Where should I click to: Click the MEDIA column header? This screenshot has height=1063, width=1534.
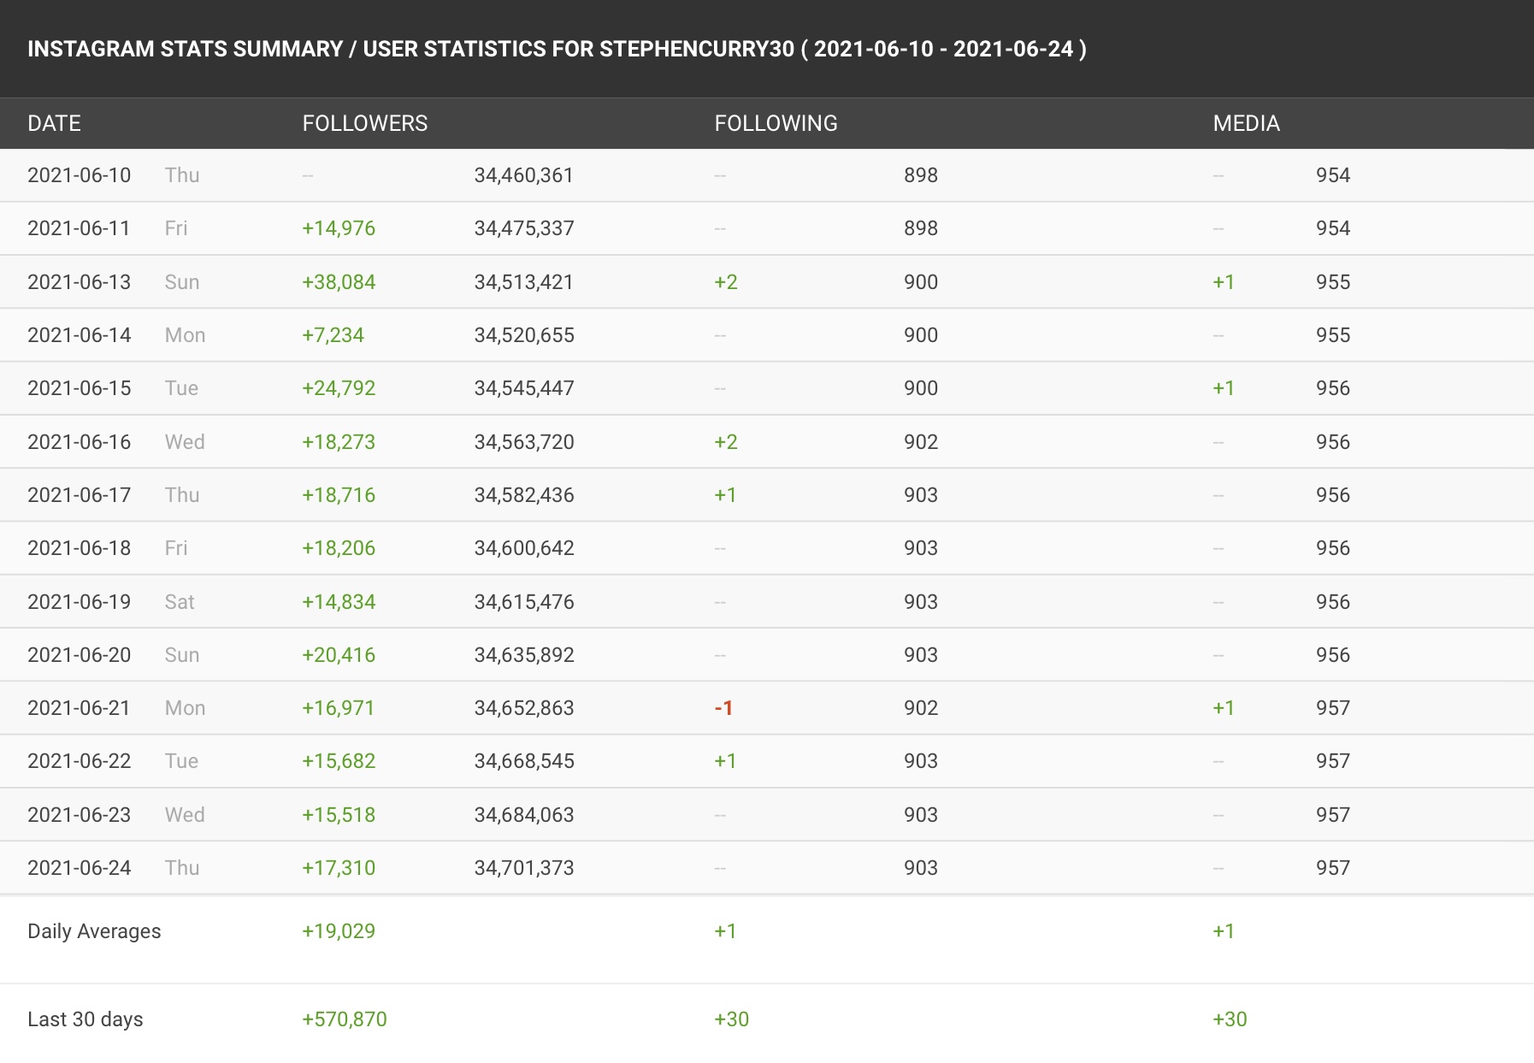pos(1246,123)
